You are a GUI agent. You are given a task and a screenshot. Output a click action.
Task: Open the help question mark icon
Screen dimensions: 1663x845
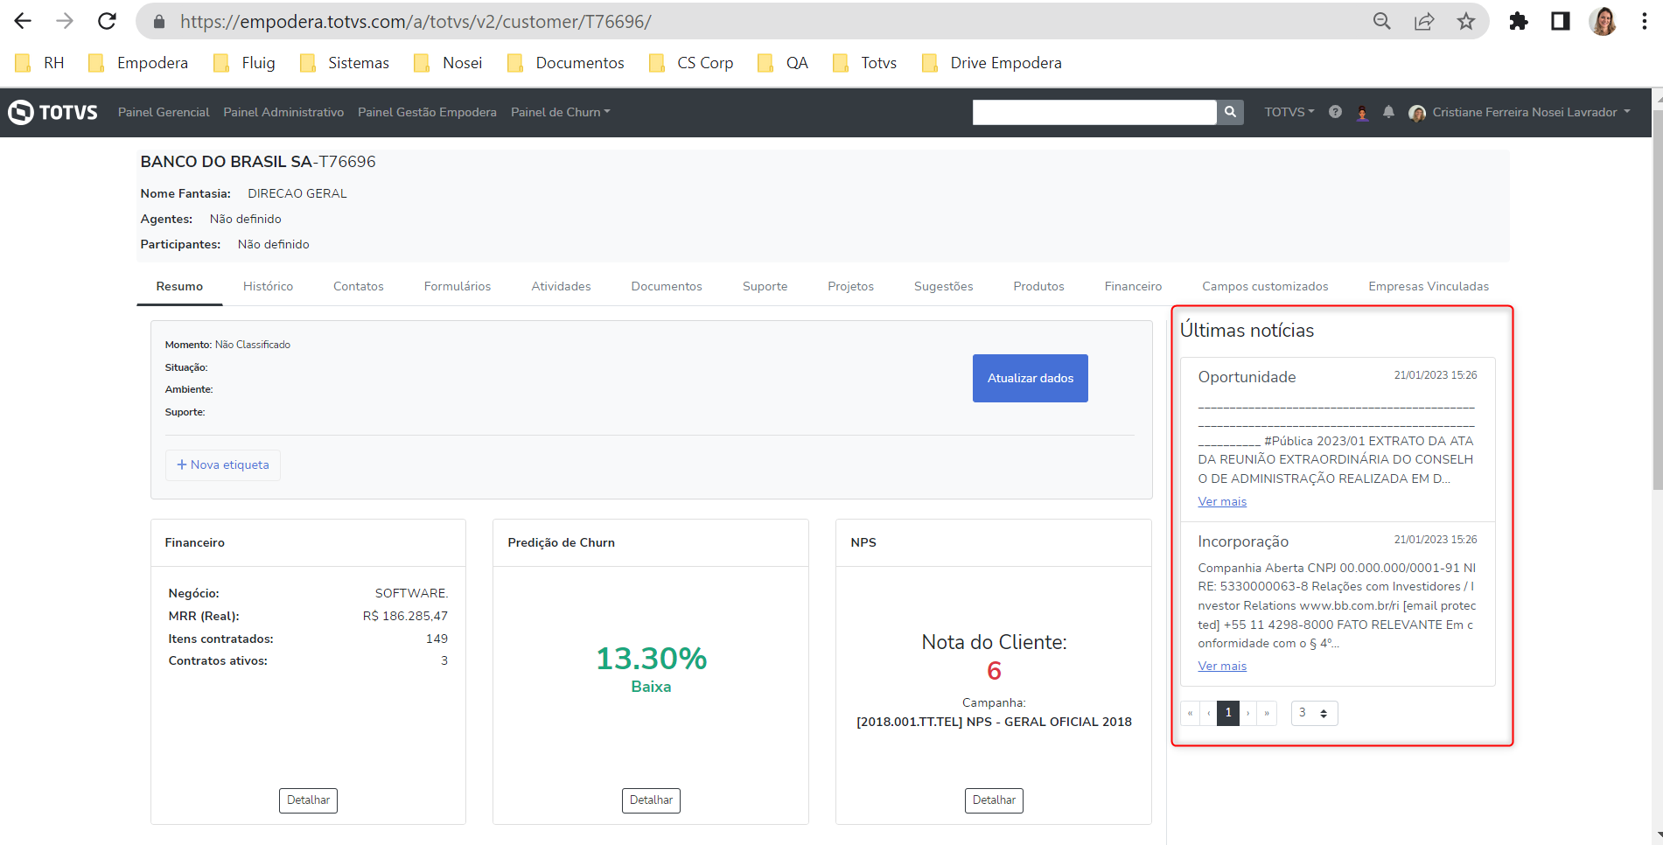[1335, 112]
